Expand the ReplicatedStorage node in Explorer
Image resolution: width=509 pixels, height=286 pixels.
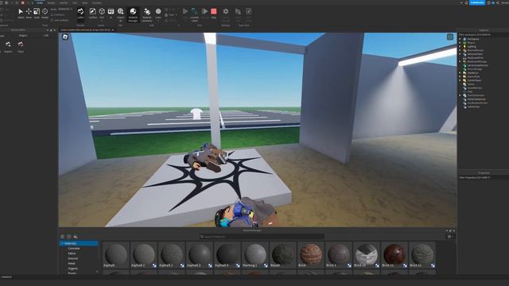coord(460,62)
